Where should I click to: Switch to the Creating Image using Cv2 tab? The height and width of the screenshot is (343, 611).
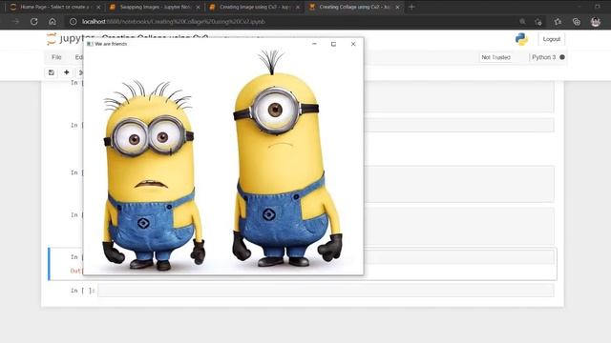pos(254,7)
